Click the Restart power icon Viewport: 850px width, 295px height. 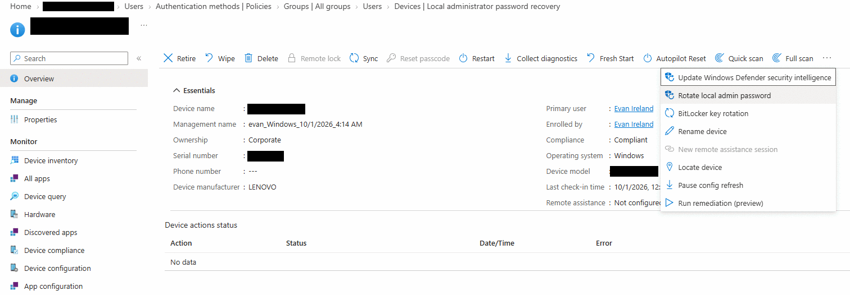tap(463, 58)
